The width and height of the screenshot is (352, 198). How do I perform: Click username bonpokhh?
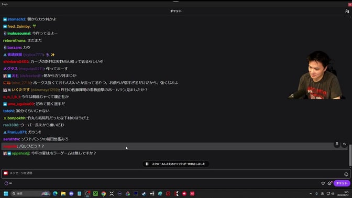[17, 118]
